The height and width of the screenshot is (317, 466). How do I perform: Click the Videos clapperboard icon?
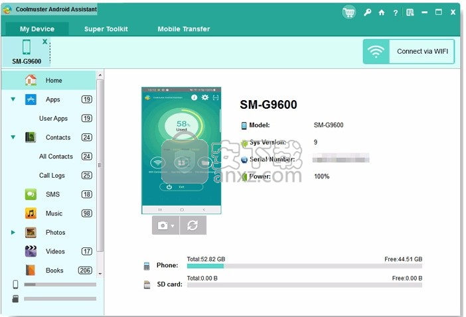[31, 251]
